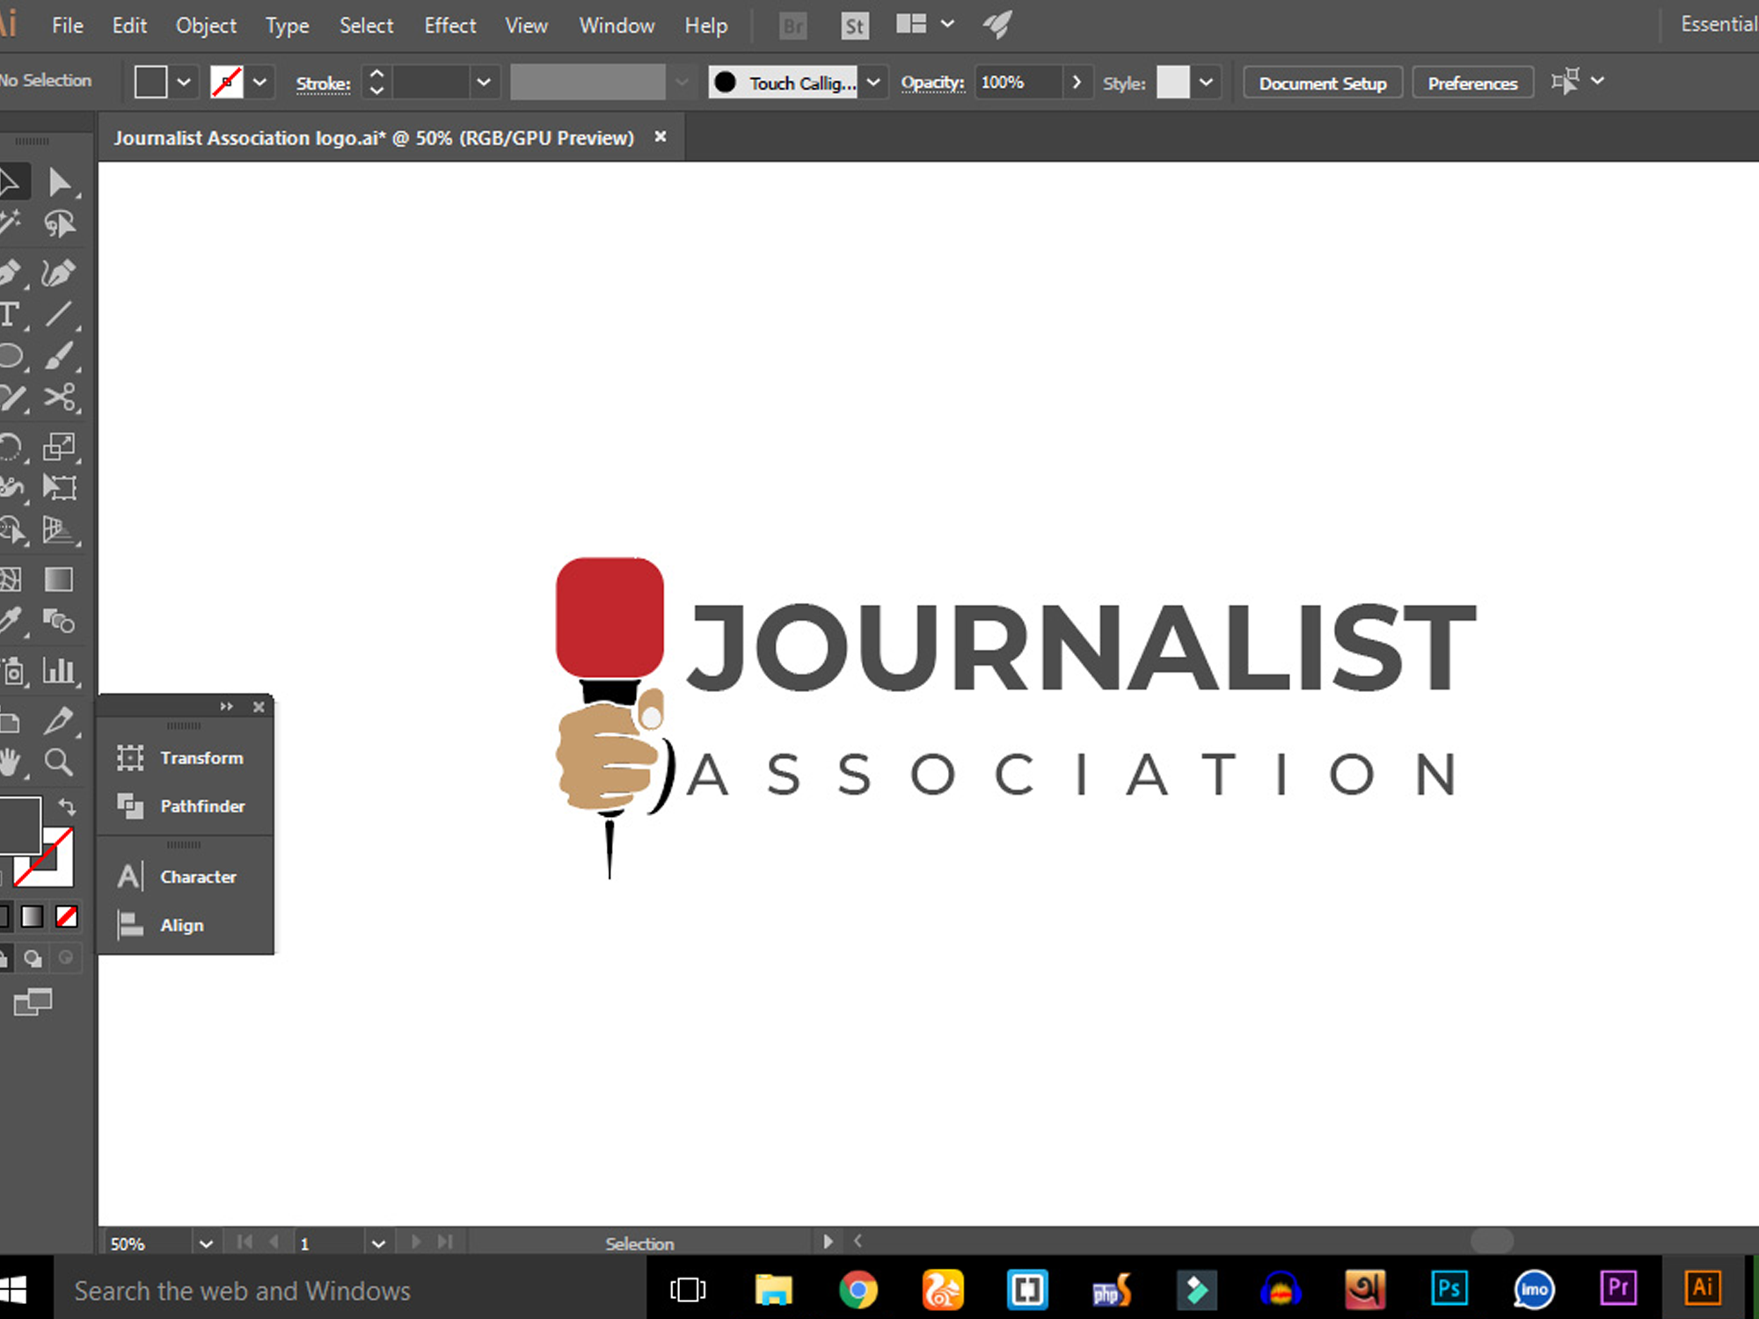Select the Lasso tool
Image resolution: width=1759 pixels, height=1319 pixels.
(59, 225)
